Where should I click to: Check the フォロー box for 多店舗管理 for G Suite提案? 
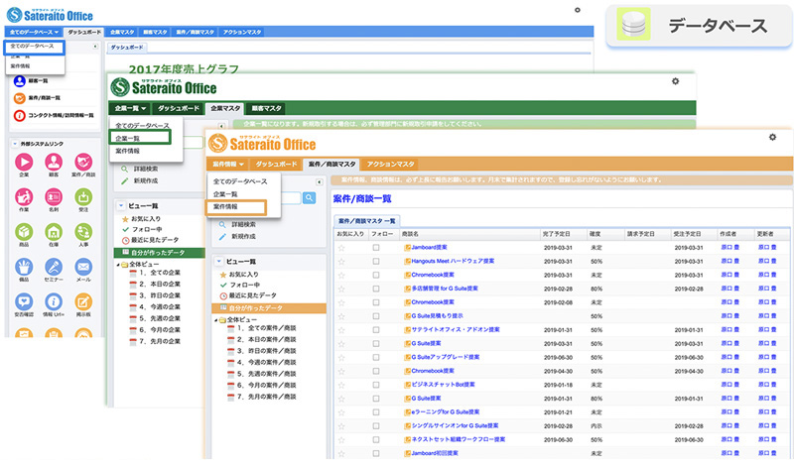pyautogui.click(x=376, y=289)
